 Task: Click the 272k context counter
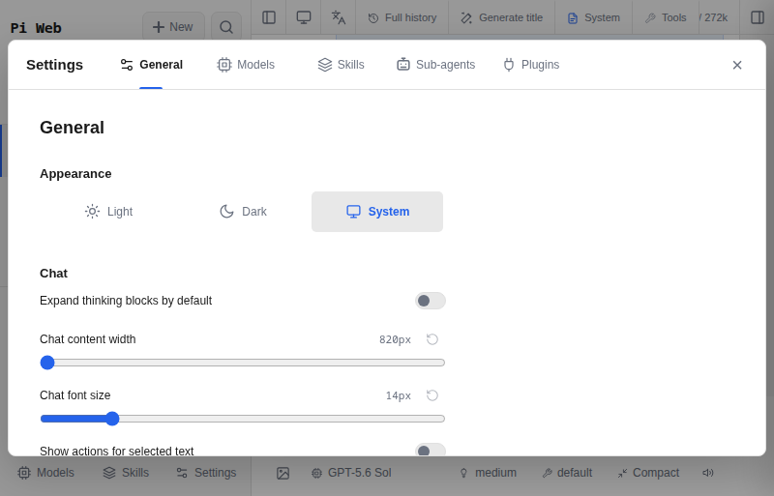point(713,17)
